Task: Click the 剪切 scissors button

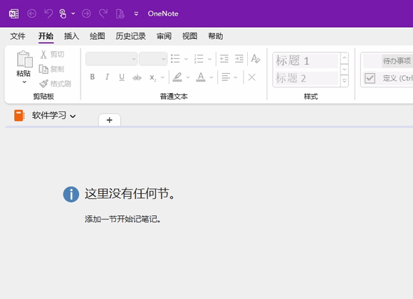Action: [x=52, y=55]
